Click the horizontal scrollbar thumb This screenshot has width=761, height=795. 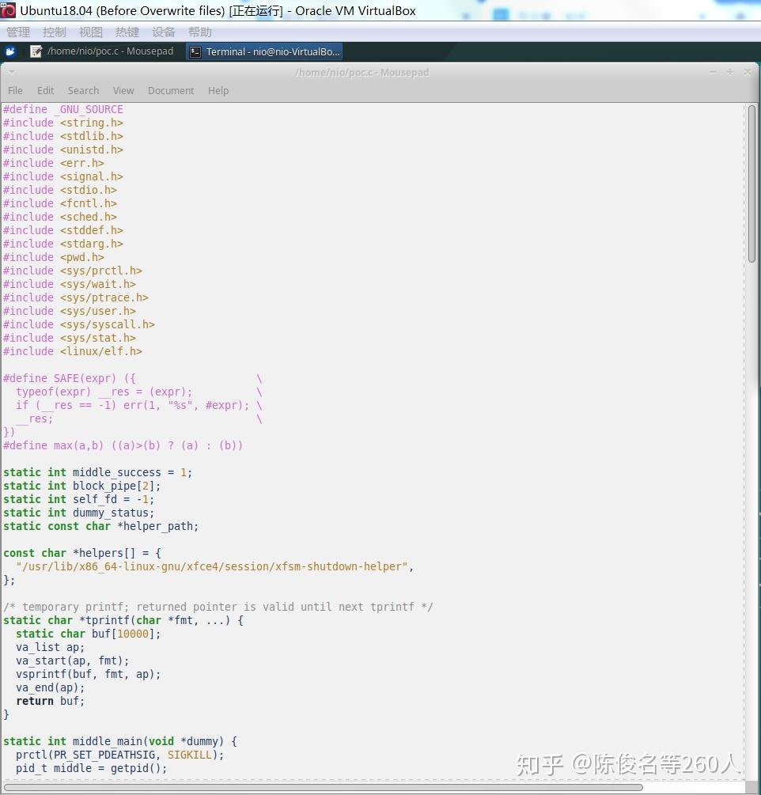323,787
